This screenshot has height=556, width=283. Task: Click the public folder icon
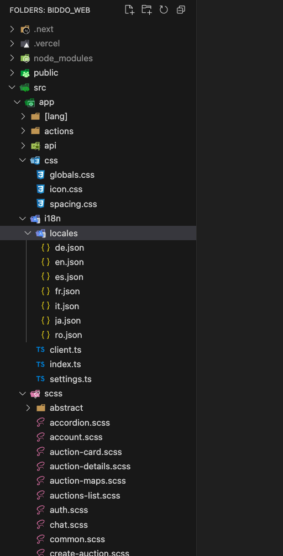[25, 73]
